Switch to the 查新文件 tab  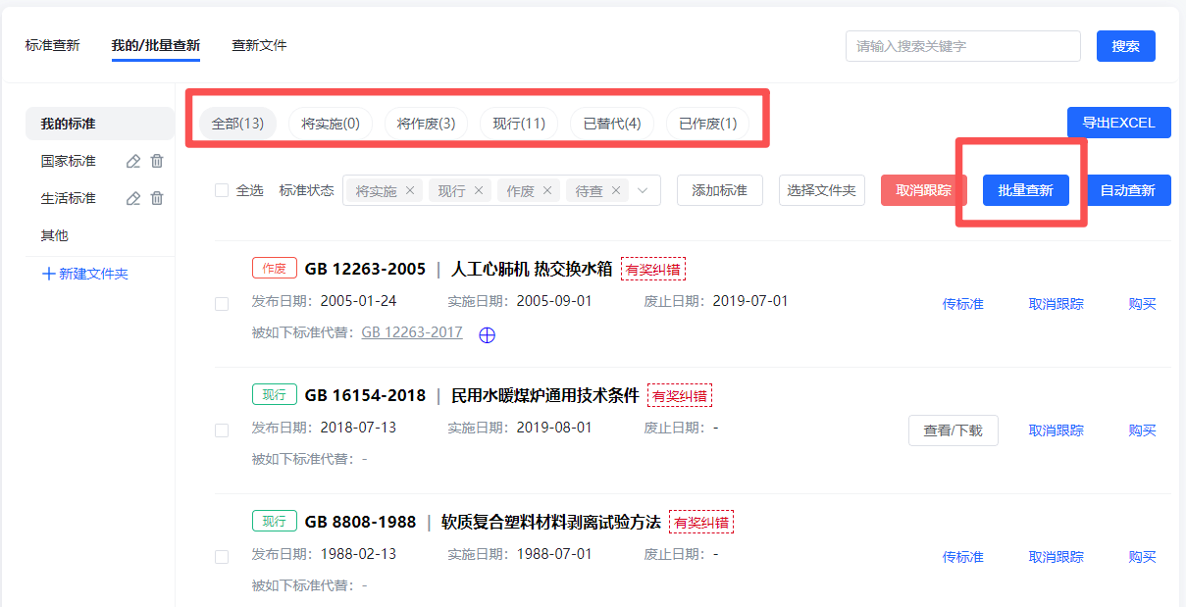coord(259,45)
